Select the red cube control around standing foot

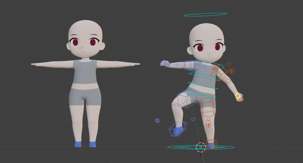pos(212,144)
